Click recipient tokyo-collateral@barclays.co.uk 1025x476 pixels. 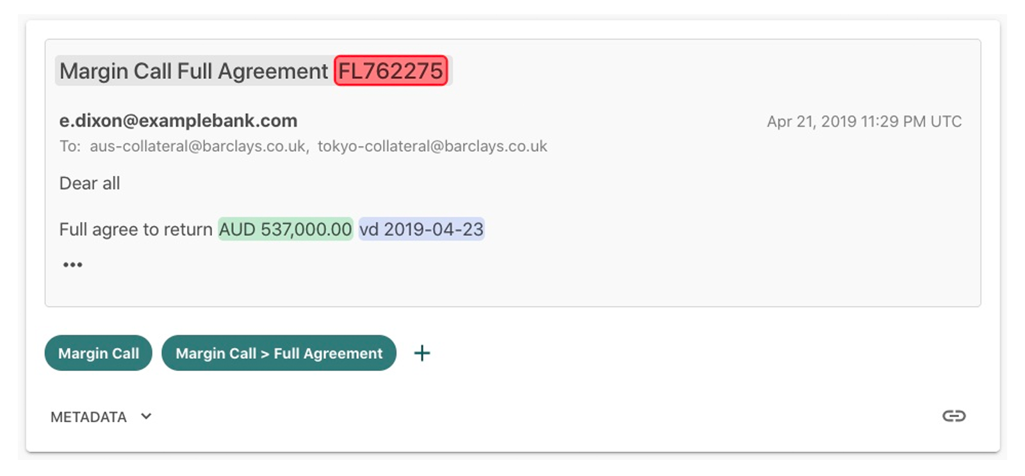point(432,147)
